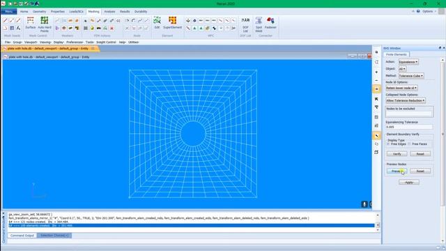The image size is (446, 251).
Task: Open the Retain lower node id dropdown
Action: click(x=401, y=88)
